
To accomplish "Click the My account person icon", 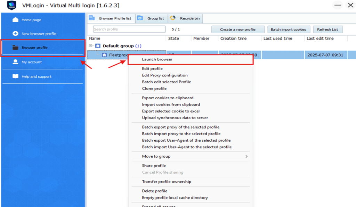I will (x=15, y=62).
